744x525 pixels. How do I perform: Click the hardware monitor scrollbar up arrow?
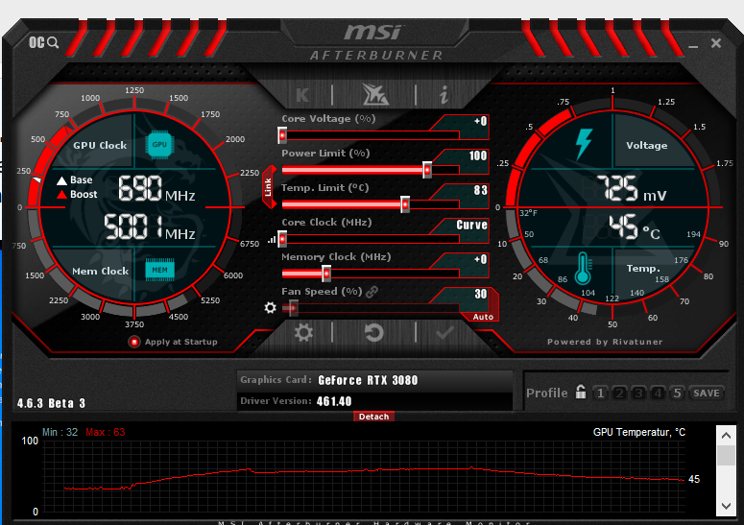tap(726, 436)
